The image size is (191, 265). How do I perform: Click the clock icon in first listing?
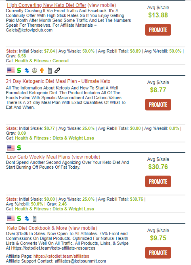pos(34,70)
